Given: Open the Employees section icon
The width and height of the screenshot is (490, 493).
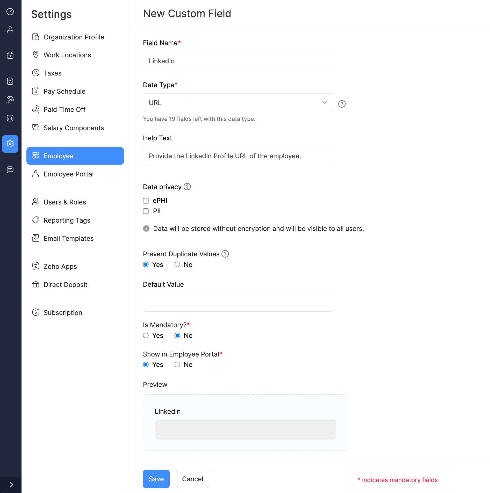Looking at the screenshot, I should [10, 29].
